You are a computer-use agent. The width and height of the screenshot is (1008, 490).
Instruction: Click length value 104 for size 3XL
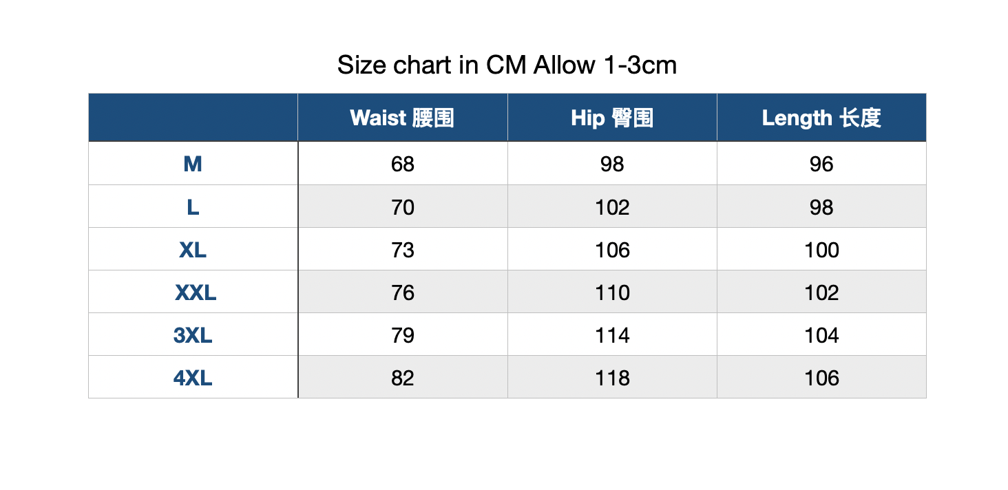821,334
